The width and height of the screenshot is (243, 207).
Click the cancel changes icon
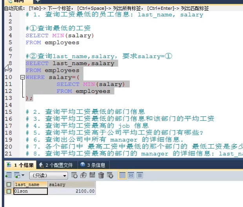pos(110,175)
